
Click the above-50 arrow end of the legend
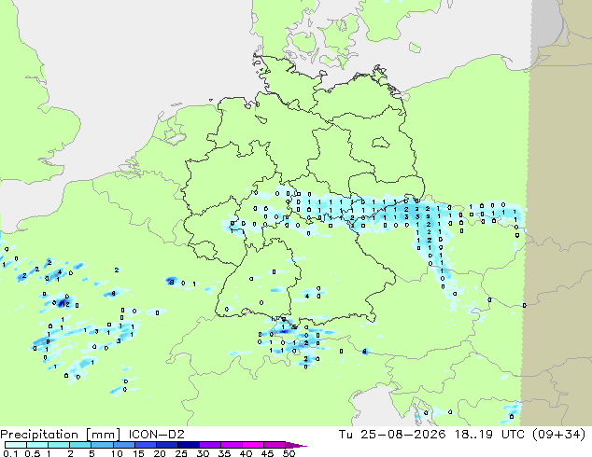tap(296, 445)
